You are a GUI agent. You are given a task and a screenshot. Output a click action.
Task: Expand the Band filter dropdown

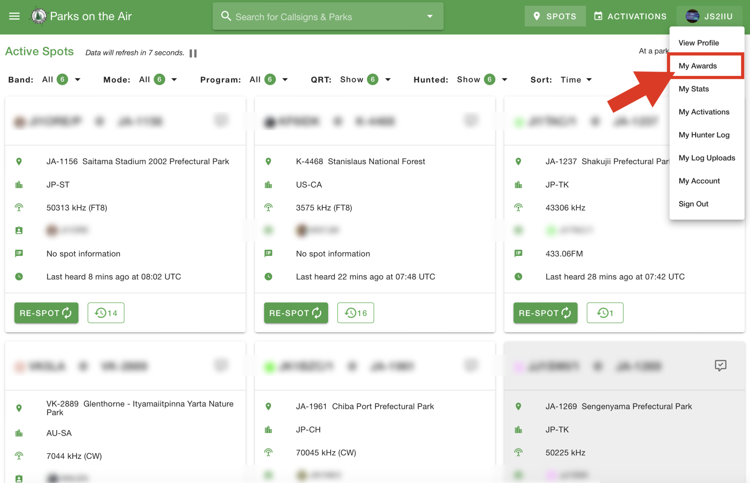click(x=78, y=80)
